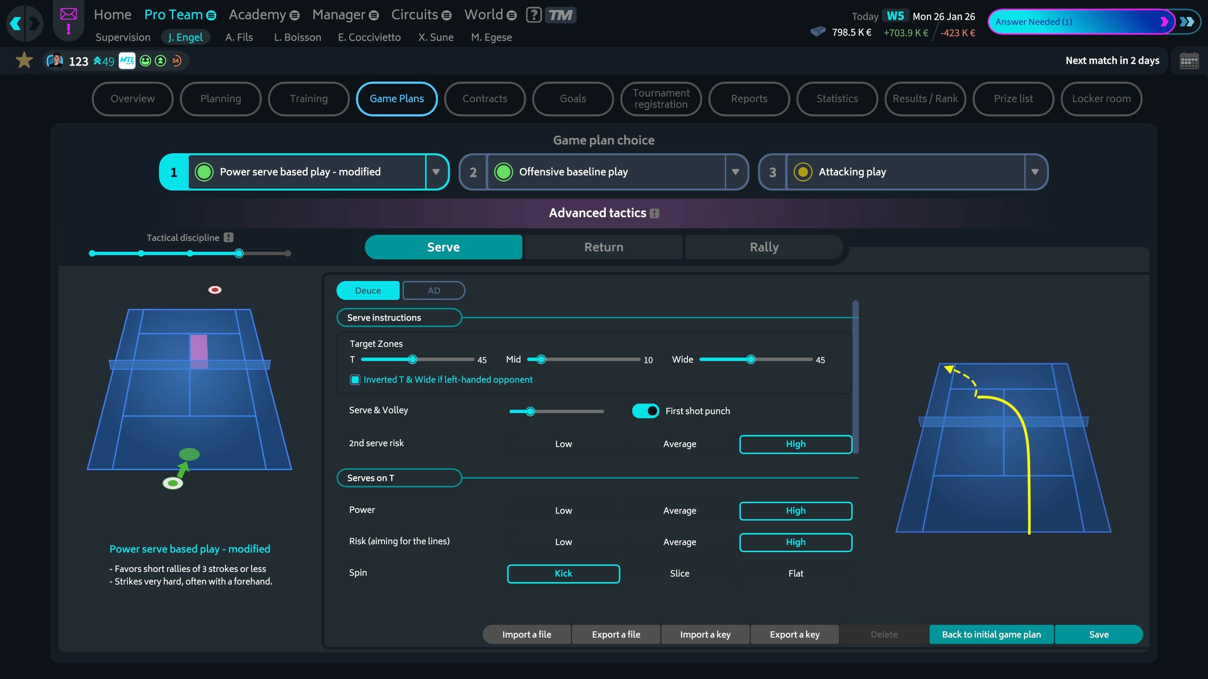This screenshot has height=679, width=1208.
Task: Click the orange 54 energy gauge icon
Action: click(176, 61)
